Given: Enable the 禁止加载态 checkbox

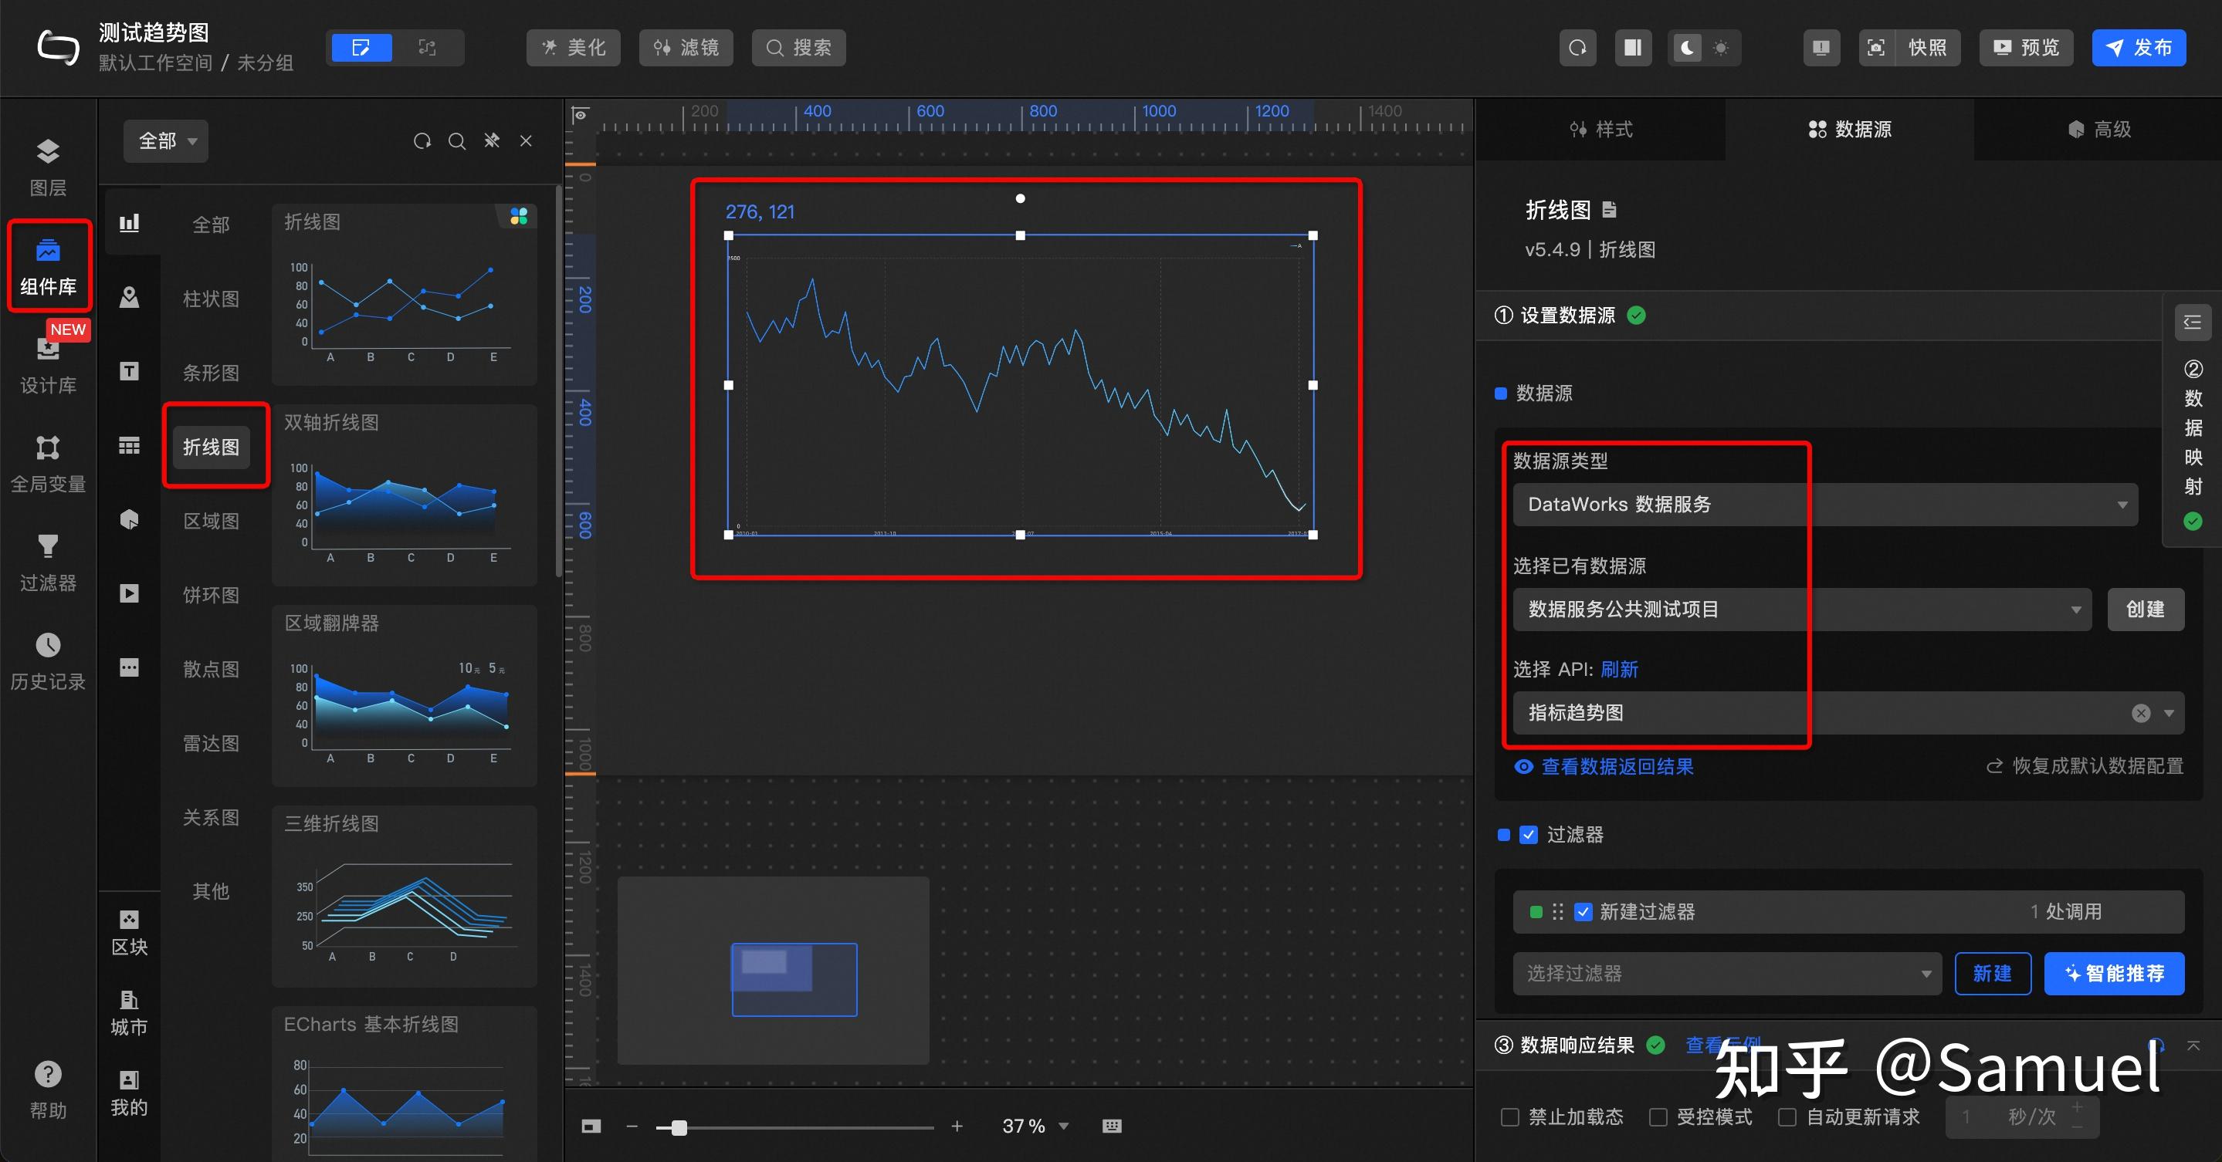Looking at the screenshot, I should pos(1509,1116).
